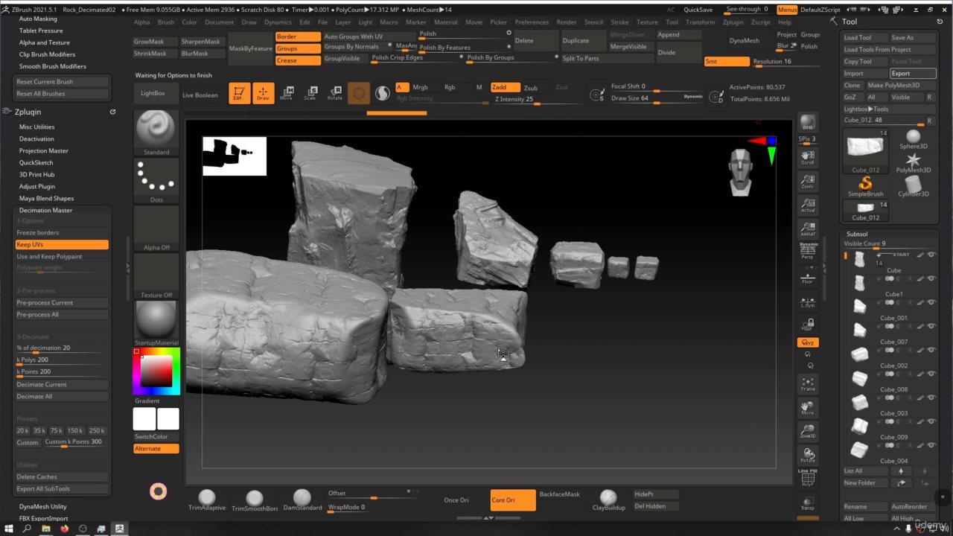The height and width of the screenshot is (536, 953).
Task: Open the Preferences menu
Action: click(532, 22)
